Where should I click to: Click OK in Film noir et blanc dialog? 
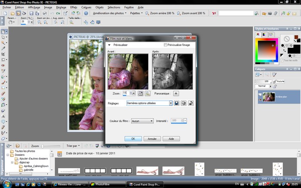(133, 139)
